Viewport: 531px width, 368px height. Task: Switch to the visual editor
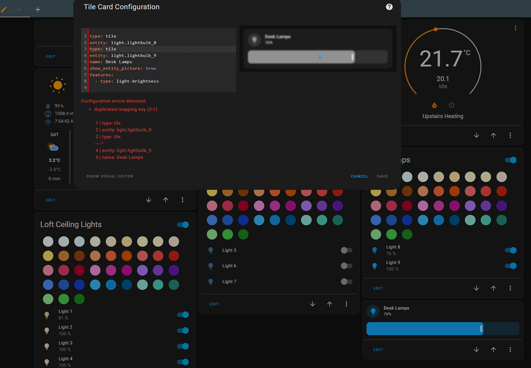coord(110,176)
